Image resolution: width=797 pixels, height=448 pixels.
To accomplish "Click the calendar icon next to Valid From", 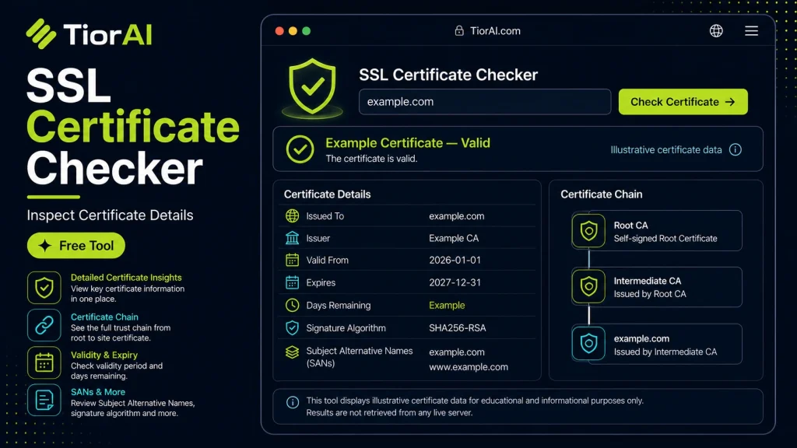I will tap(293, 260).
